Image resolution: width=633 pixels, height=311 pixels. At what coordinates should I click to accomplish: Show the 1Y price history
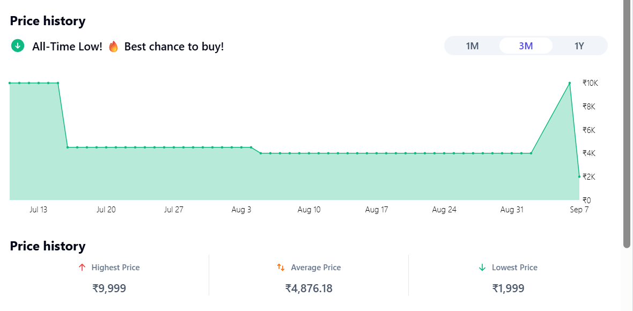[579, 46]
